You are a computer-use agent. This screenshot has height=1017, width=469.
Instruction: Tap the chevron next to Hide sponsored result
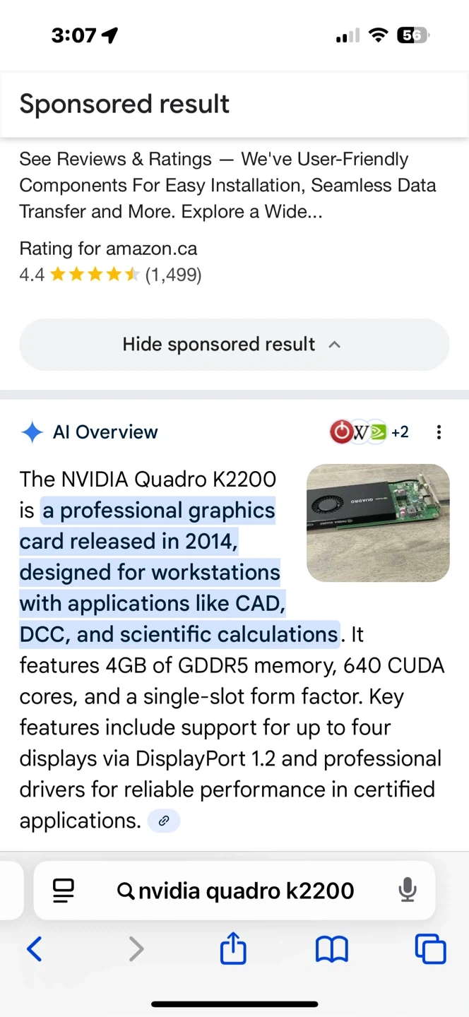click(335, 345)
